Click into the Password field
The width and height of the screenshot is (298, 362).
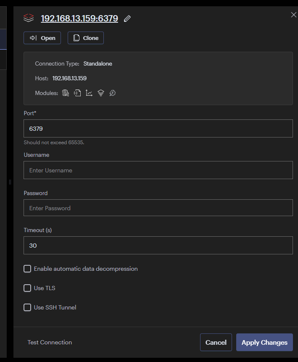(x=158, y=208)
